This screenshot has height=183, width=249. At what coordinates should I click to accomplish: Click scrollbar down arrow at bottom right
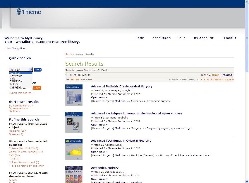click(247, 182)
